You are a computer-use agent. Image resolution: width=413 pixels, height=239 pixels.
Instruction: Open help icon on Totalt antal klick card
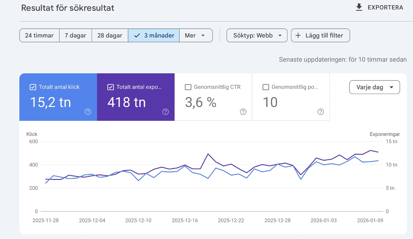click(x=88, y=112)
